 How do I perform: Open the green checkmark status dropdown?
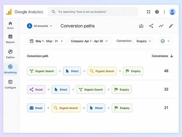(x=165, y=41)
